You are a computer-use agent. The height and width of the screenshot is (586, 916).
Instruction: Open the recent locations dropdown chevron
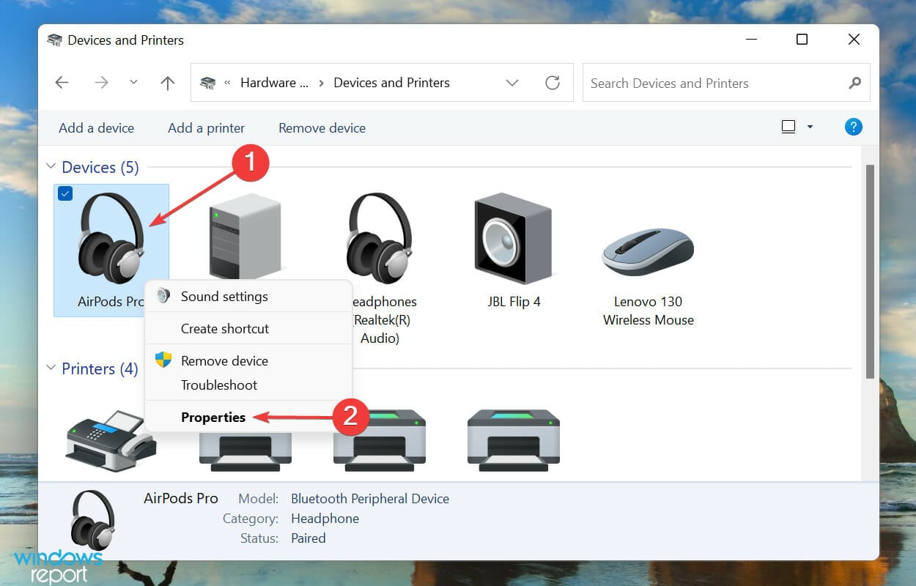(x=133, y=83)
